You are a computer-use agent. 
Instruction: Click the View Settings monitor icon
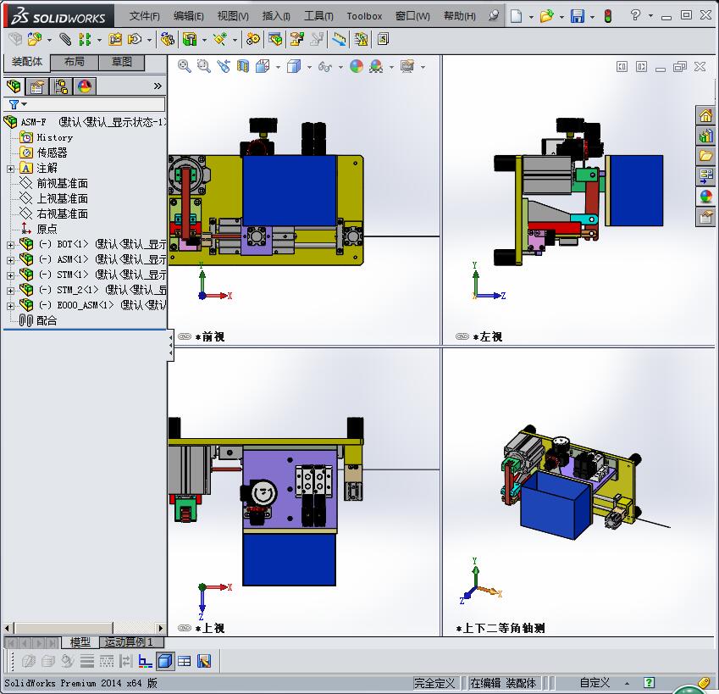tap(407, 66)
